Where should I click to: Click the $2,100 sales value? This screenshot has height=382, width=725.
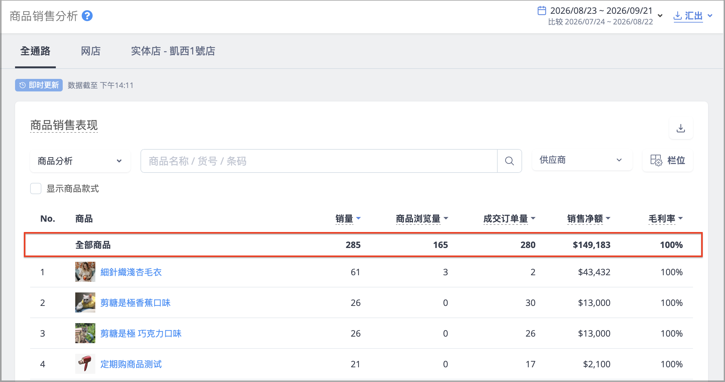597,364
